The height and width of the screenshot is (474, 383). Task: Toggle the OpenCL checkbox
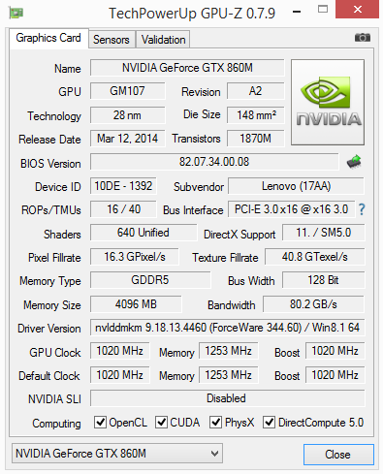pos(100,422)
